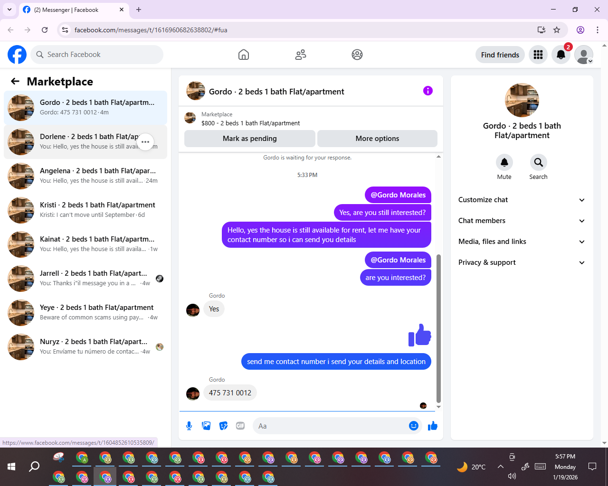Open the tab search dropdown arrow

point(9,9)
